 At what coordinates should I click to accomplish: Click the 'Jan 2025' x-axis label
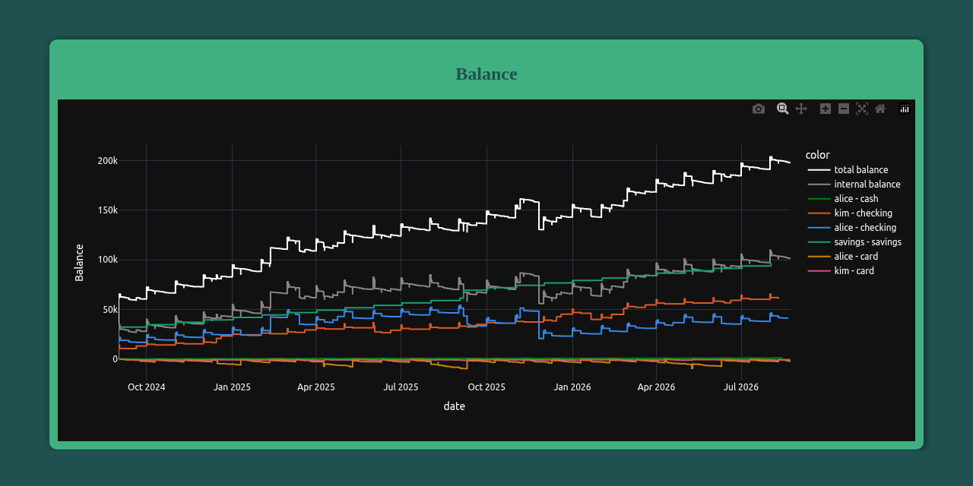(x=232, y=387)
